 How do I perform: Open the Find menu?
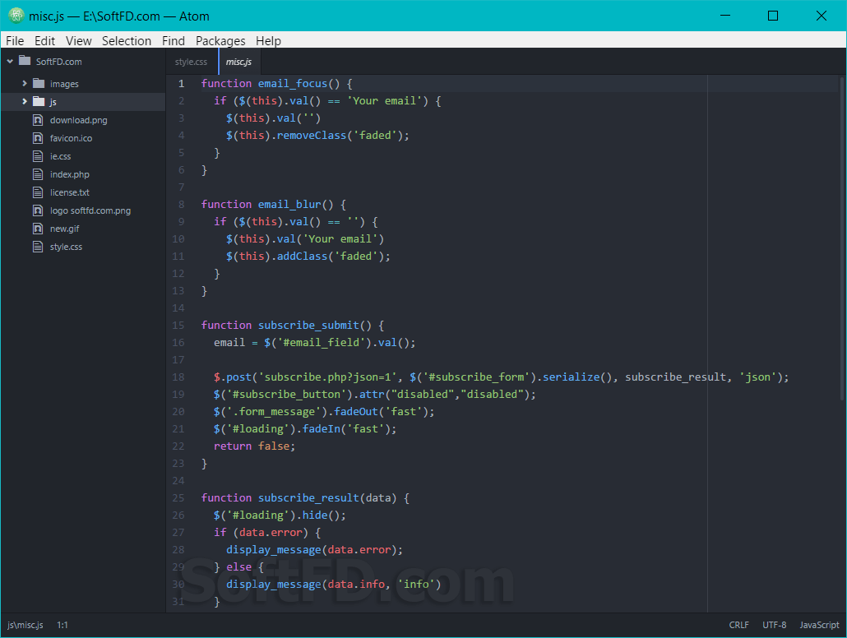174,40
